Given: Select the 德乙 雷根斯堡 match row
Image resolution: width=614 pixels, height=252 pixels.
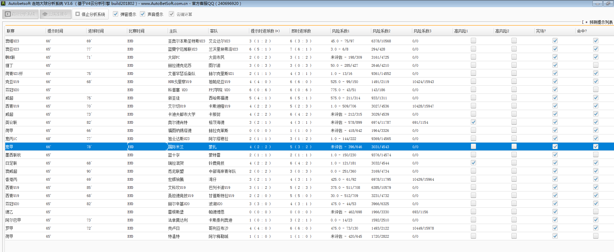Looking at the screenshot, I should point(176,212).
